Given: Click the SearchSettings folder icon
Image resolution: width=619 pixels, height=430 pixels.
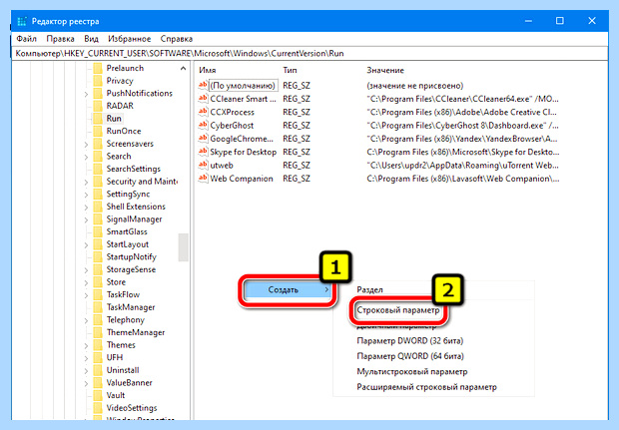Looking at the screenshot, I should [98, 169].
